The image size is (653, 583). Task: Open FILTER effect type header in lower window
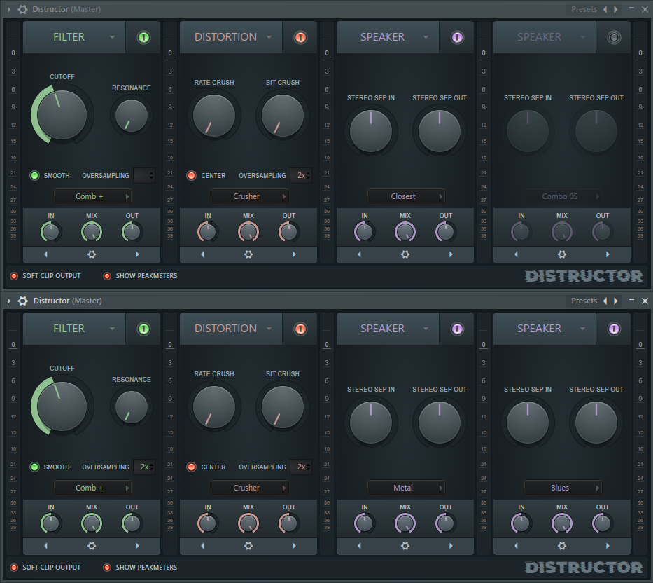(x=74, y=329)
